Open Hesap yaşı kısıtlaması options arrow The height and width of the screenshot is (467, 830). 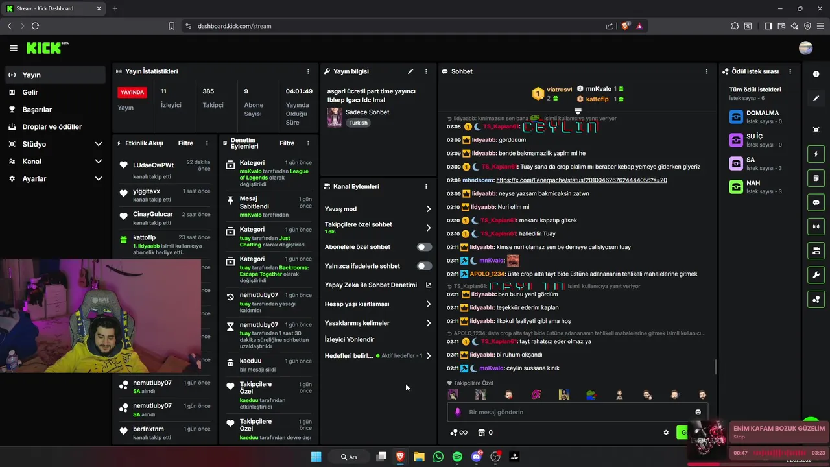point(429,304)
